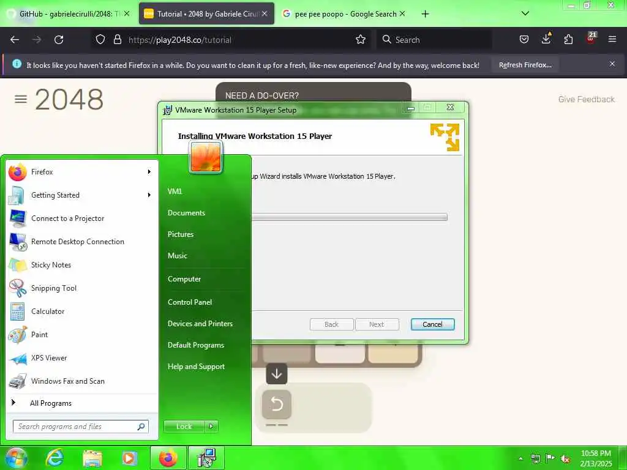Image resolution: width=627 pixels, height=470 pixels.
Task: Click the 2048 undo arrow button
Action: (277, 405)
